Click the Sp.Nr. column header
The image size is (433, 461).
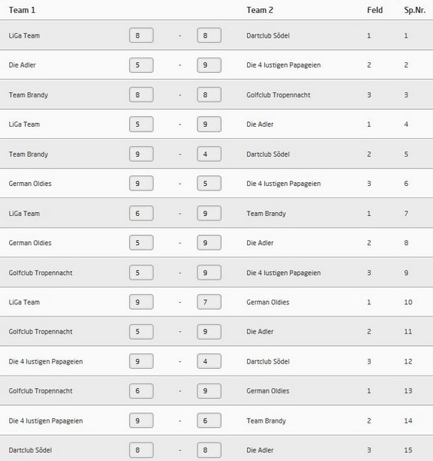(x=415, y=10)
